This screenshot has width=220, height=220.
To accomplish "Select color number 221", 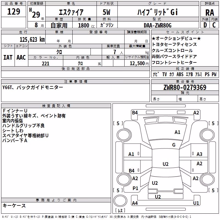I will pos(46,64).
